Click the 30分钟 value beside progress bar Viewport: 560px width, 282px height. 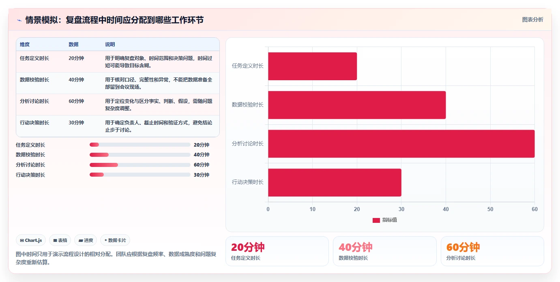click(x=202, y=175)
